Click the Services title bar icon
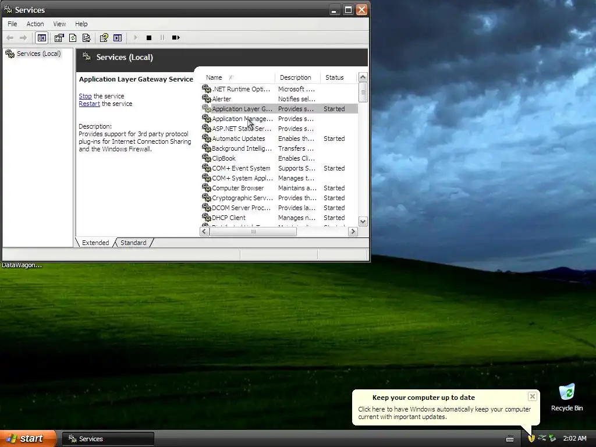The width and height of the screenshot is (596, 447). (8, 9)
